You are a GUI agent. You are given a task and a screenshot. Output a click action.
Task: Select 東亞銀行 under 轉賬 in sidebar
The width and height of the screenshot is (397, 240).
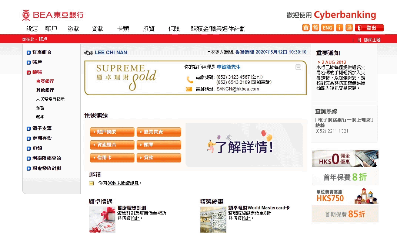pyautogui.click(x=45, y=81)
